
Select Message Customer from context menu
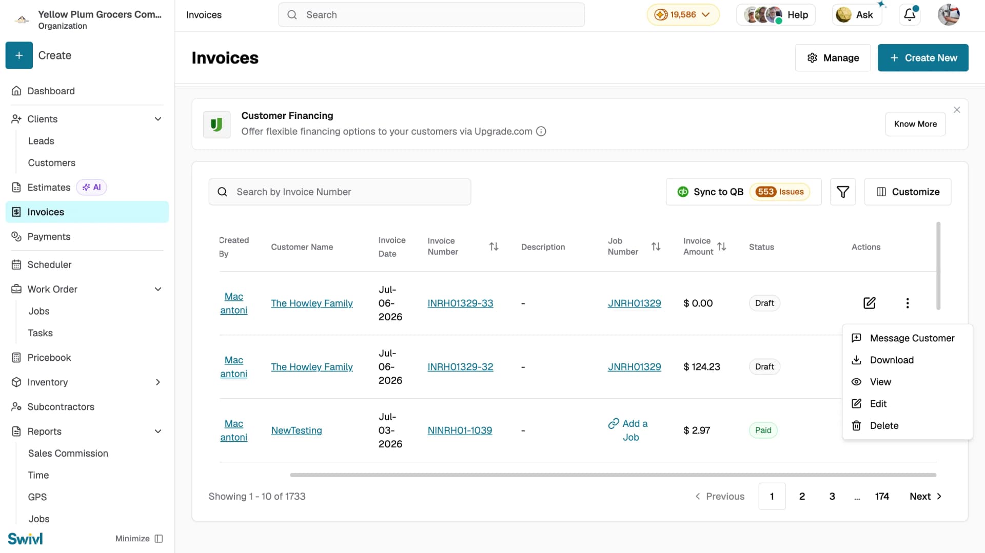pyautogui.click(x=907, y=338)
